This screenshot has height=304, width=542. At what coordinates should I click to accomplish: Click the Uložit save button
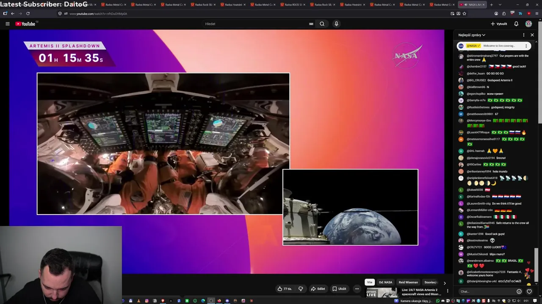coord(339,289)
